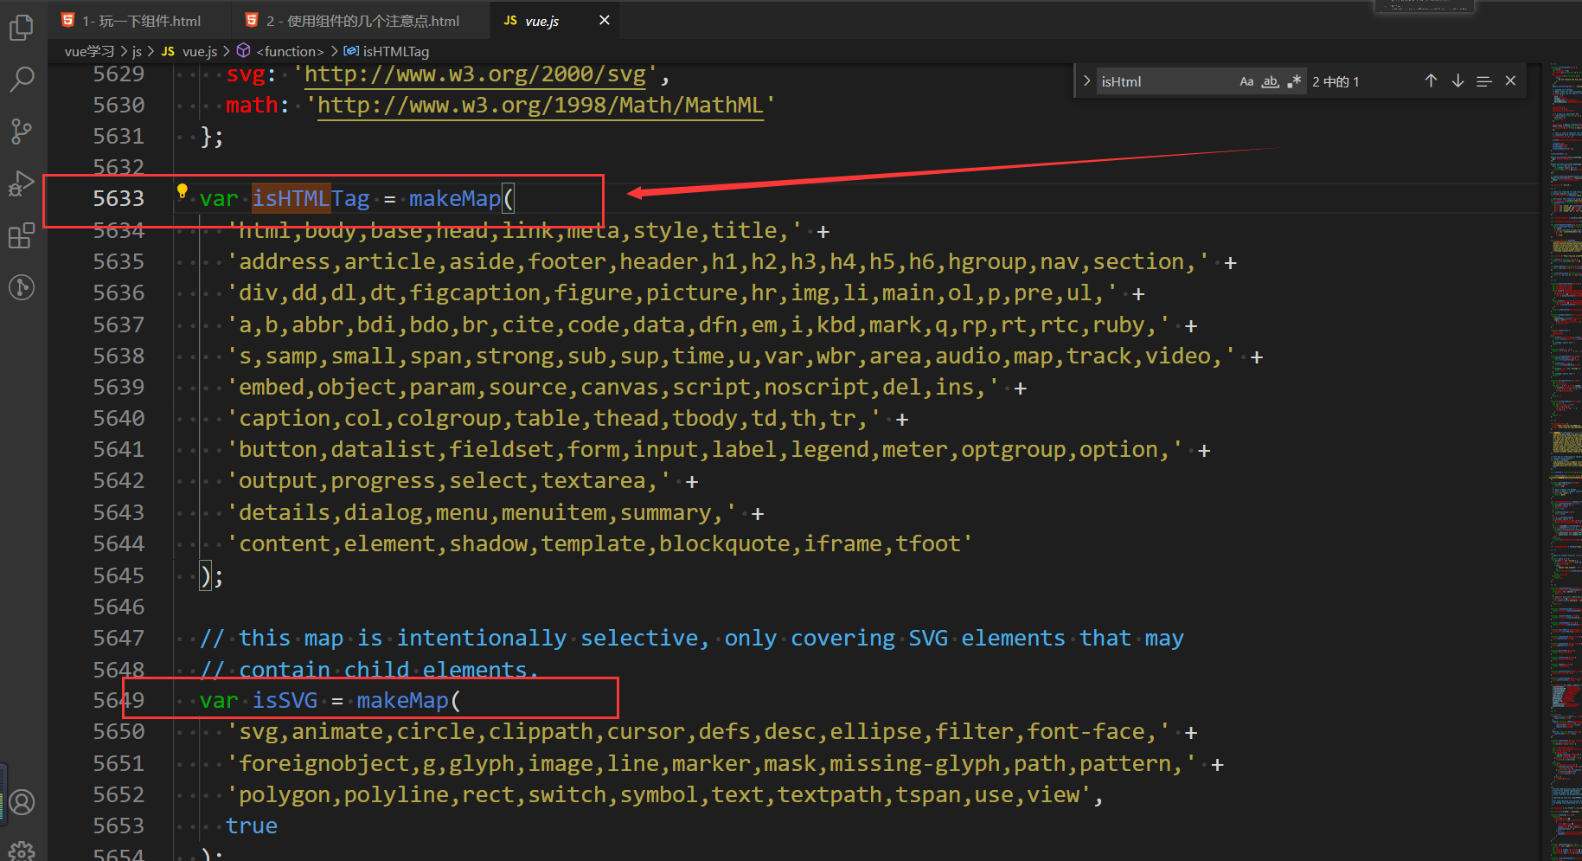Click the string starting 'caption,col,colgroup'
The width and height of the screenshot is (1582, 861).
(554, 418)
